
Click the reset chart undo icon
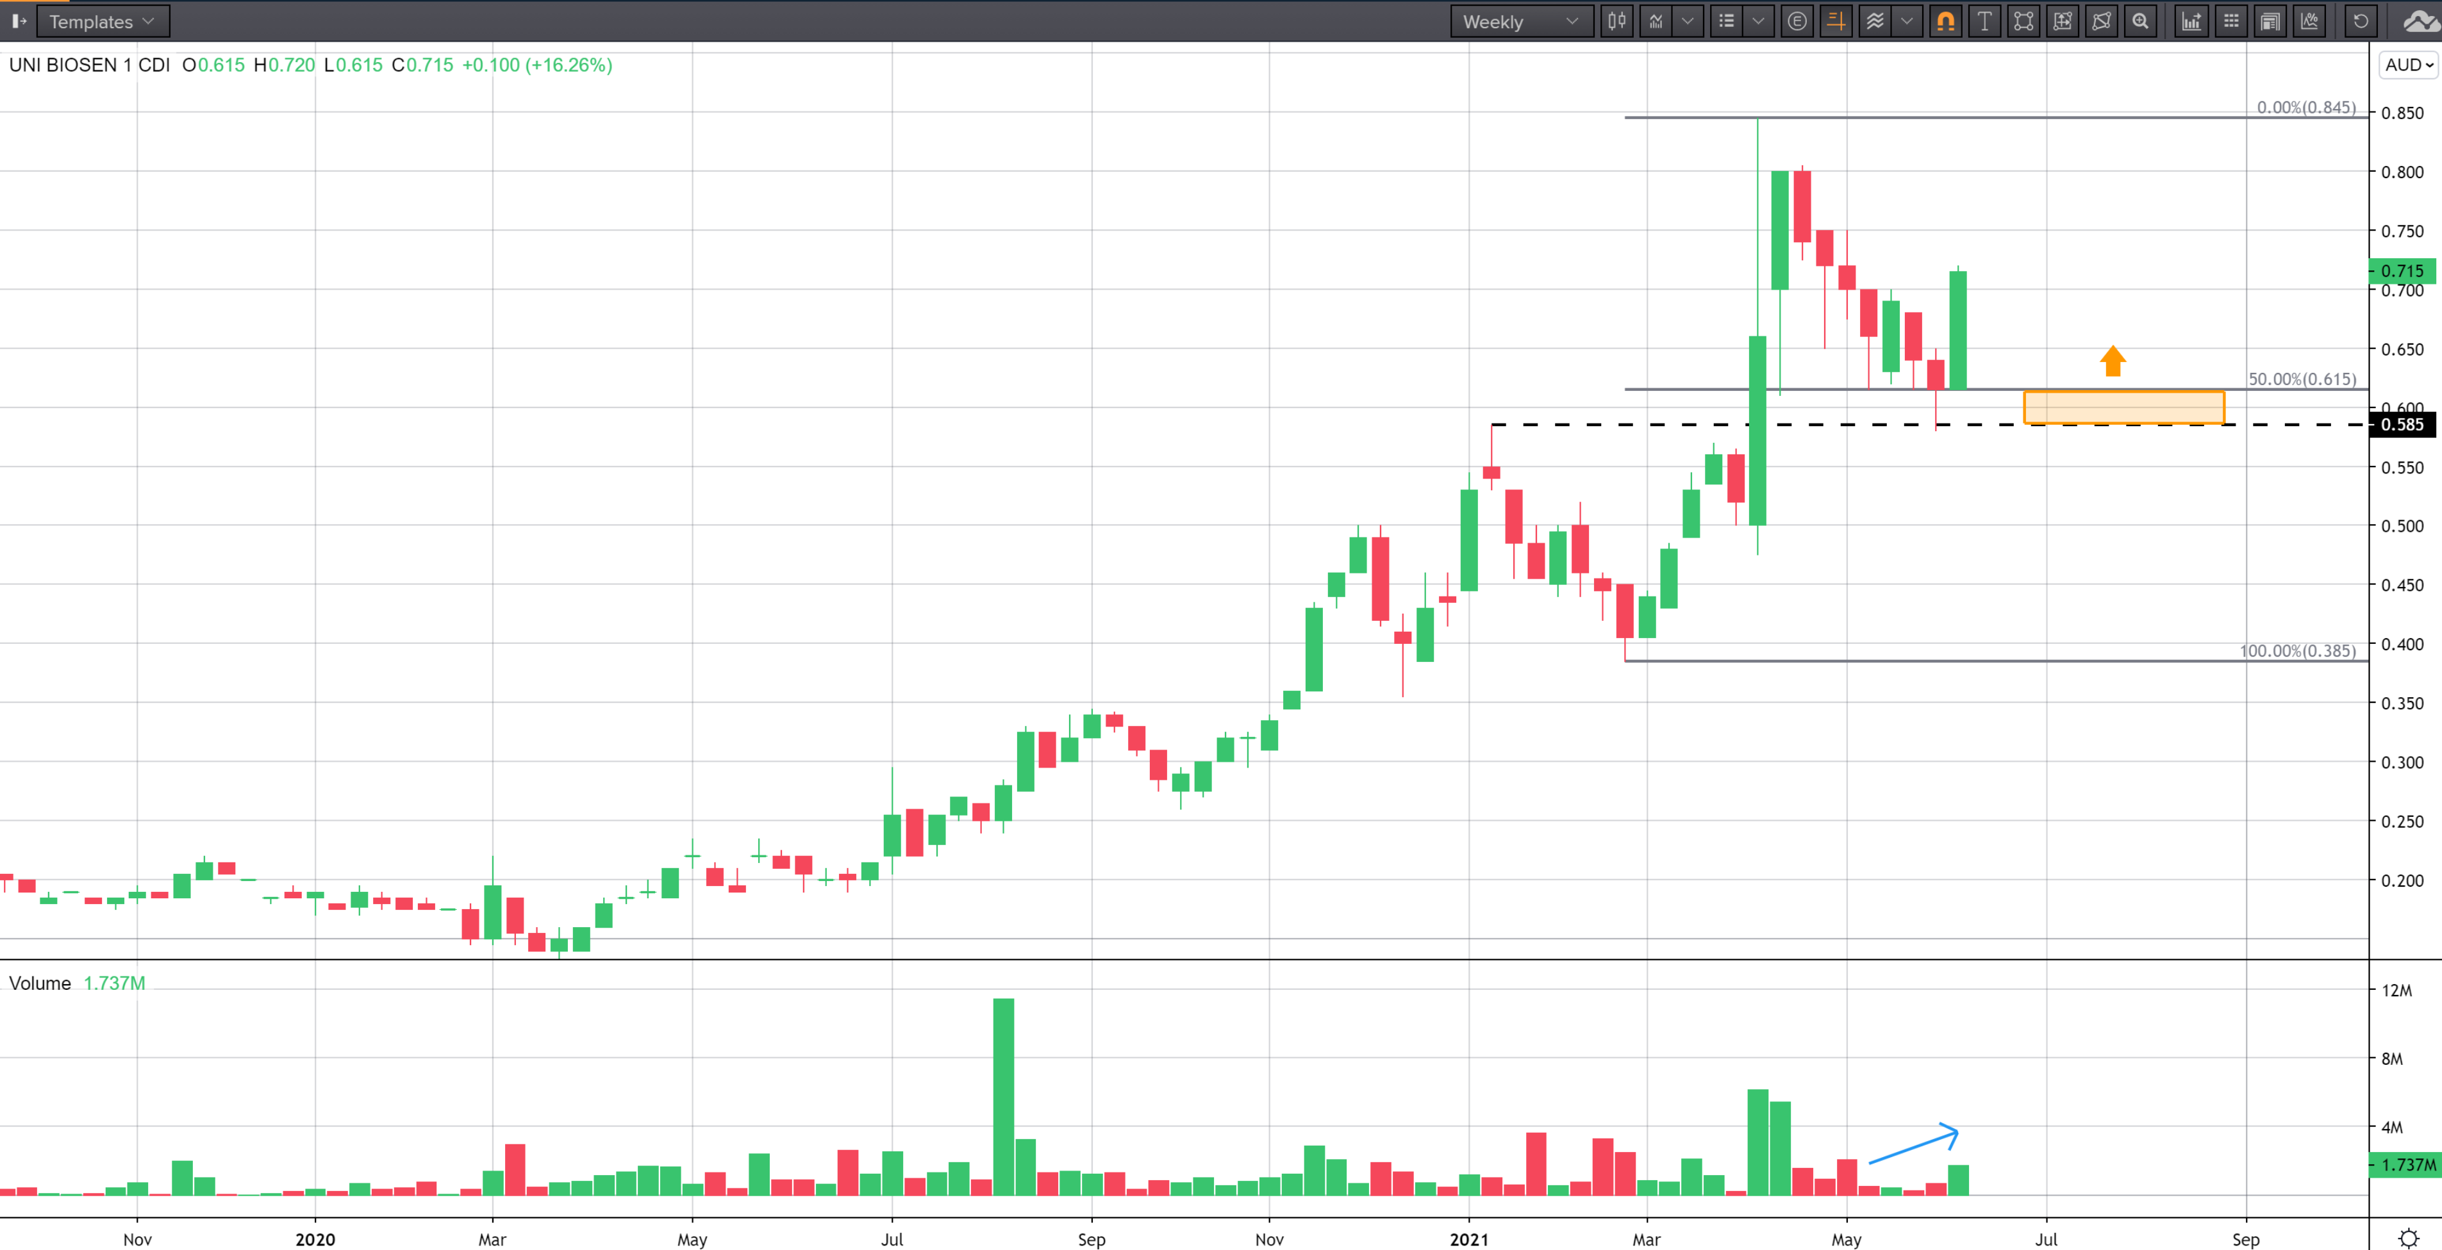tap(2361, 21)
